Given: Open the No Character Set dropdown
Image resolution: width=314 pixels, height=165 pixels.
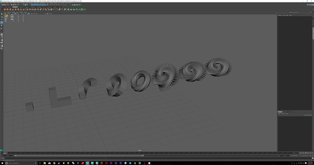Looking at the screenshot, I should 305,156.
